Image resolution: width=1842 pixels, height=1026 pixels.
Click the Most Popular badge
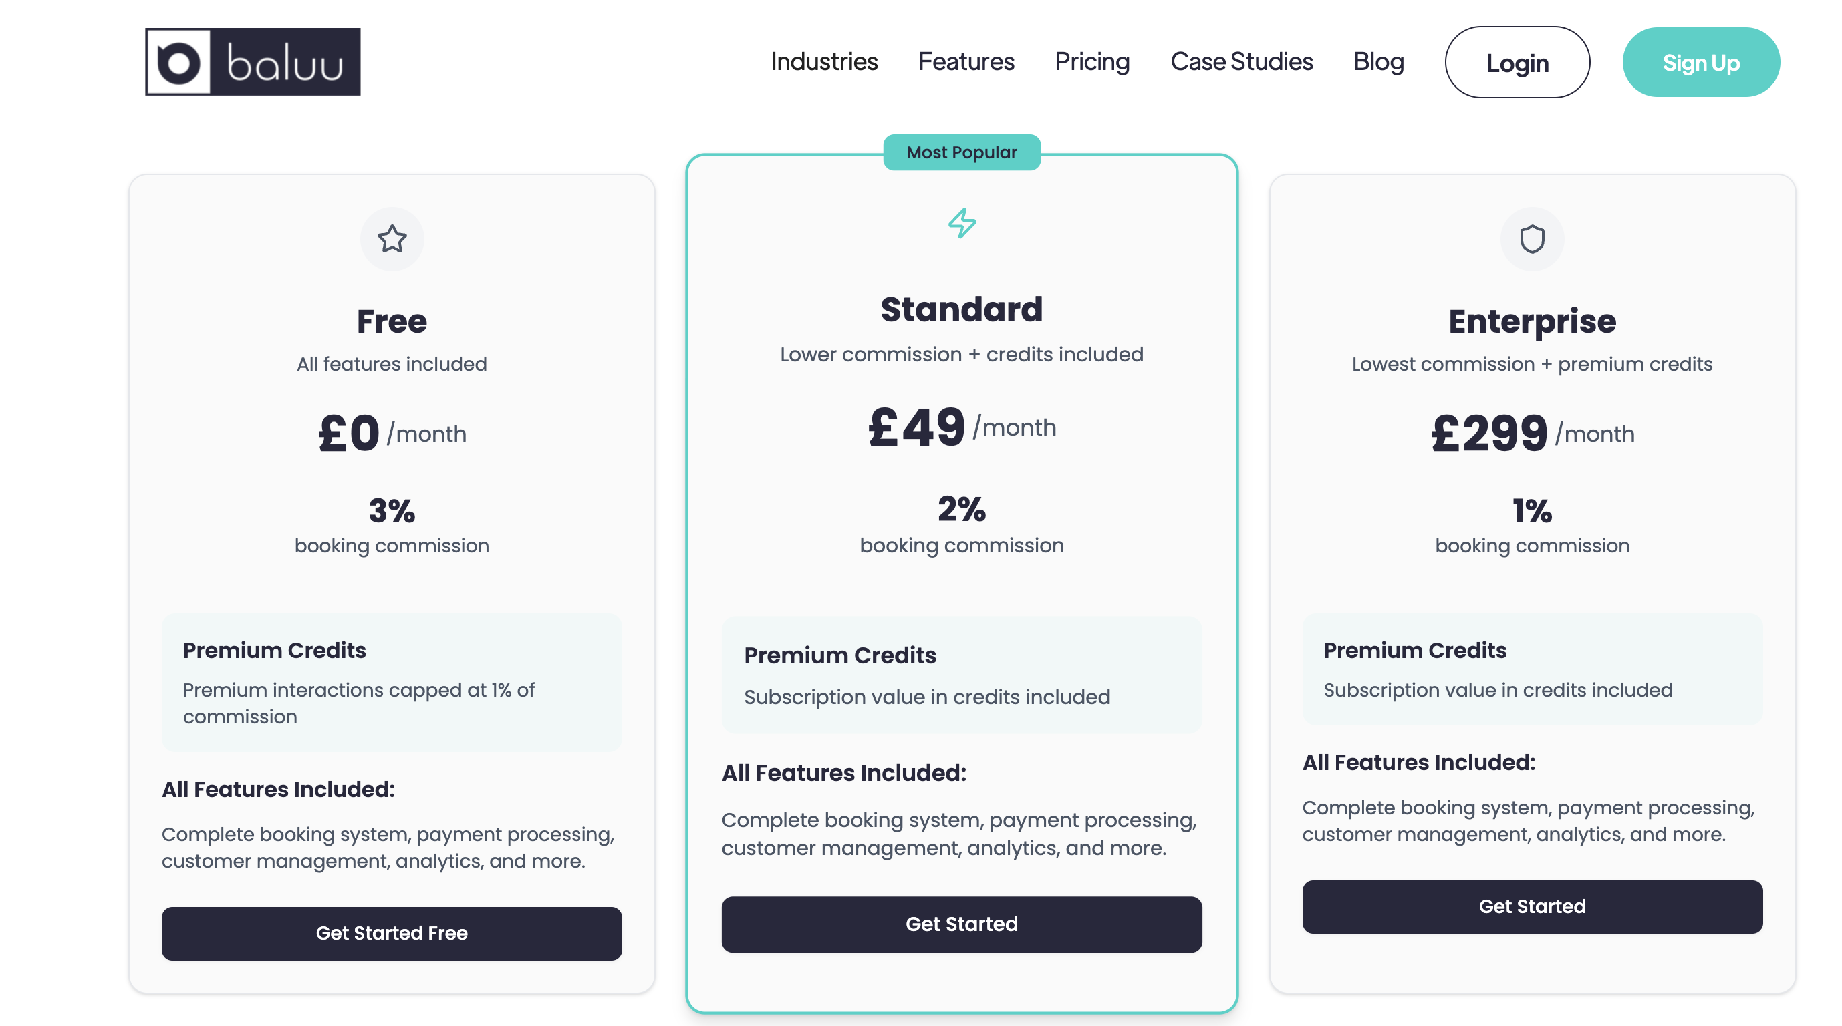(x=962, y=152)
